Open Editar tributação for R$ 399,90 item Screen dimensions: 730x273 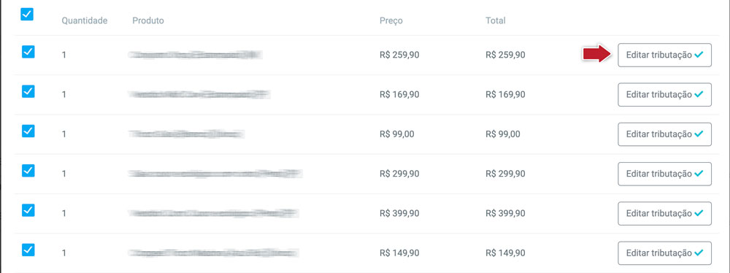click(664, 213)
